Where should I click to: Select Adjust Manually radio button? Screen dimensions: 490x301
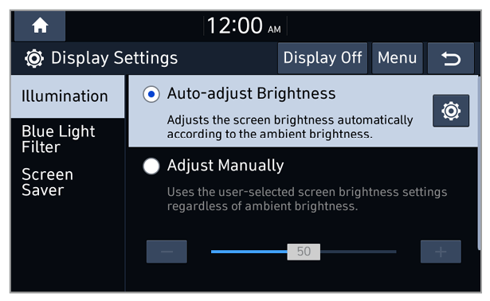(x=151, y=166)
